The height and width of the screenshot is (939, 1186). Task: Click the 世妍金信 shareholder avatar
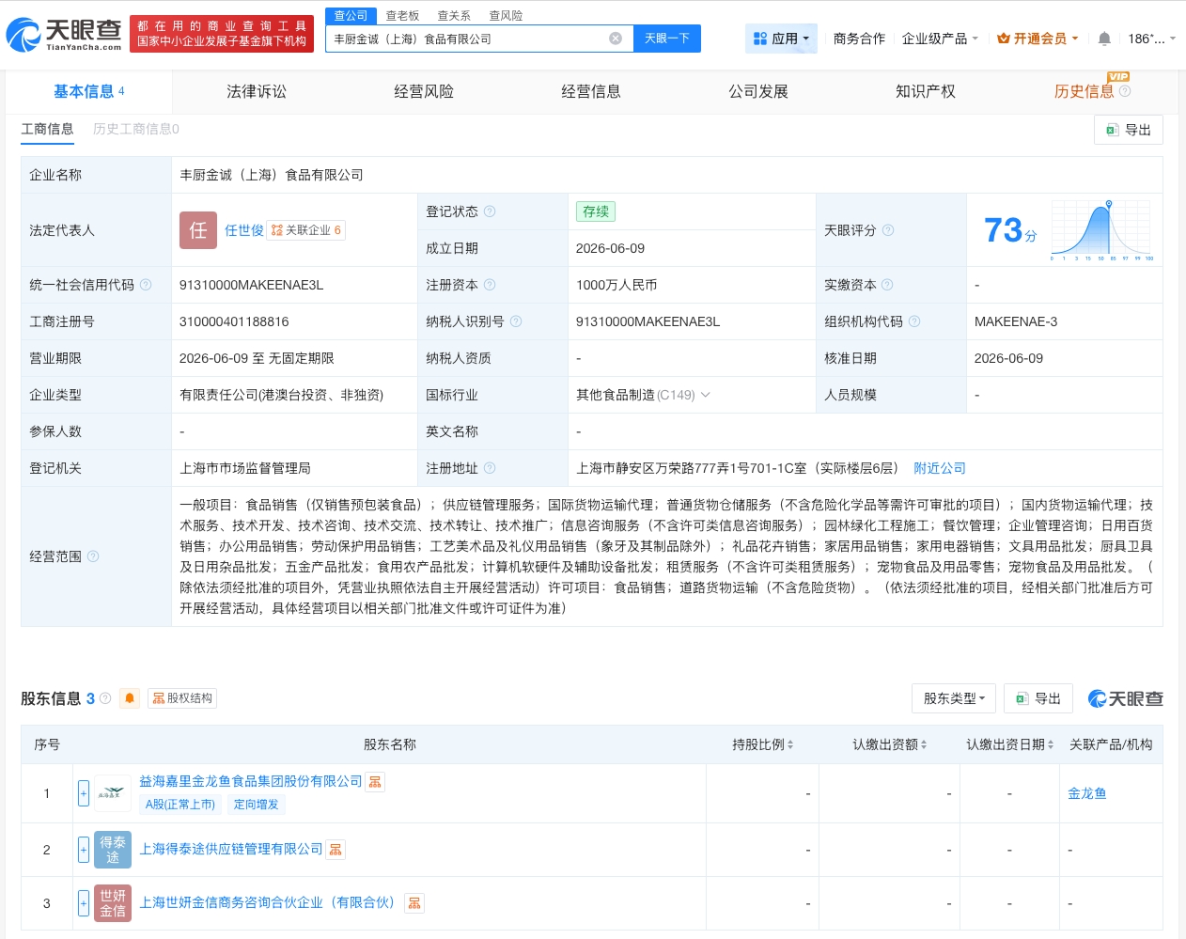coord(113,903)
